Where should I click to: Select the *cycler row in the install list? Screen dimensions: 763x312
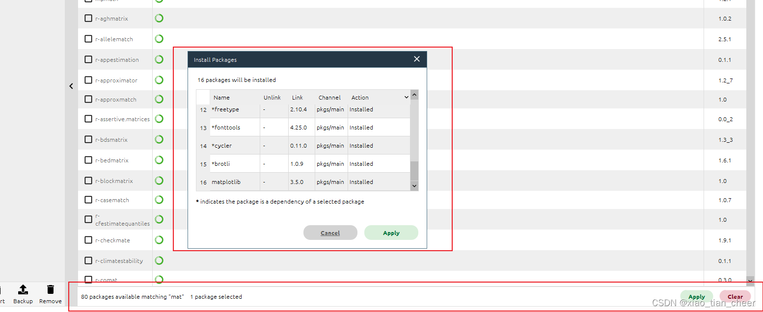click(303, 146)
